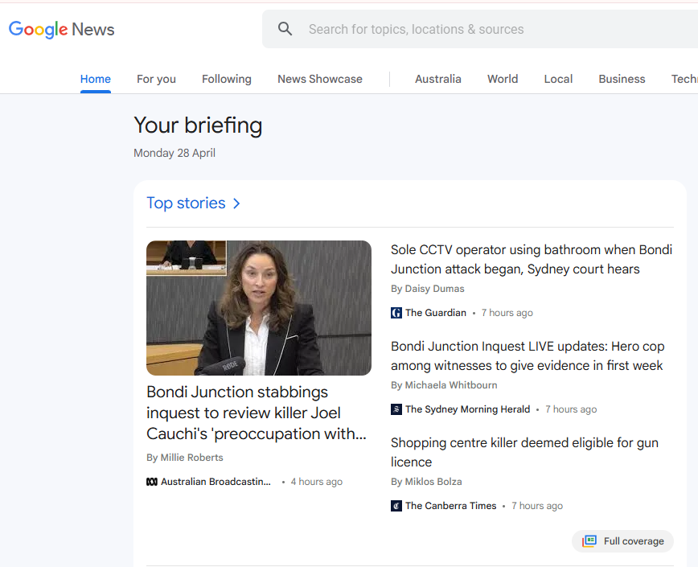Image resolution: width=698 pixels, height=567 pixels.
Task: Switch to the For you tab
Action: tap(156, 79)
